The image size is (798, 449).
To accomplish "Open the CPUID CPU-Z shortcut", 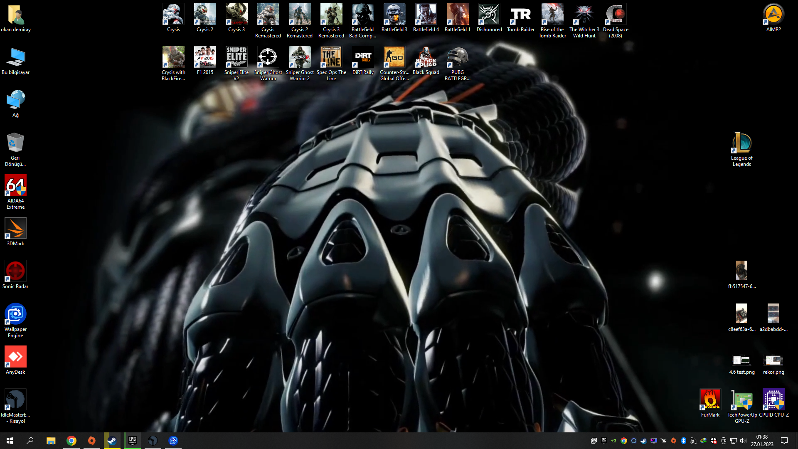I will [773, 400].
